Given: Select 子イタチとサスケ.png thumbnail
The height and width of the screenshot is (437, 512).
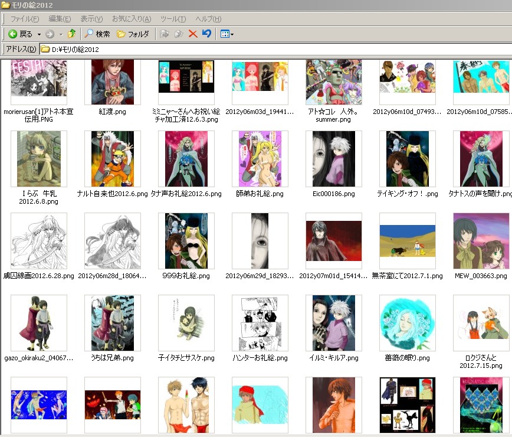Looking at the screenshot, I should click(186, 323).
